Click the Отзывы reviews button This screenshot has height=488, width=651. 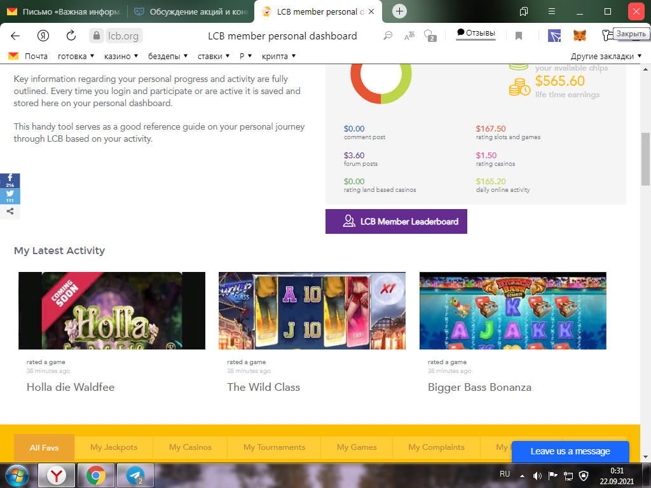476,33
